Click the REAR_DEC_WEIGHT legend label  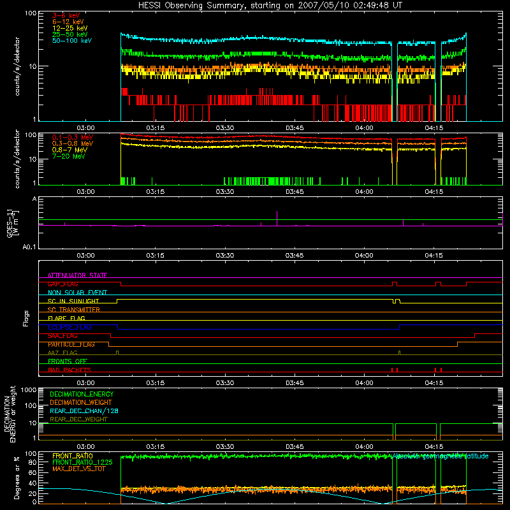pyautogui.click(x=78, y=419)
